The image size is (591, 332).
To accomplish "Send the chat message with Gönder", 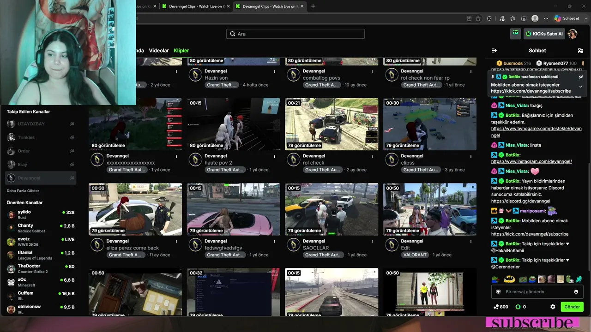I will pyautogui.click(x=572, y=307).
